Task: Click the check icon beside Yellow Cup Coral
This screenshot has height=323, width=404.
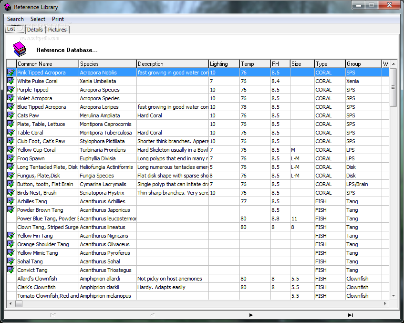Action: coord(11,150)
